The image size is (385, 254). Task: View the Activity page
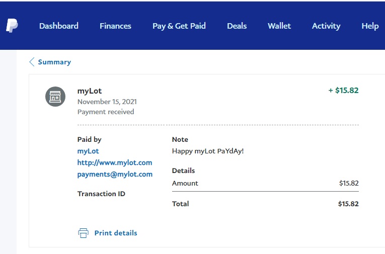pos(326,26)
